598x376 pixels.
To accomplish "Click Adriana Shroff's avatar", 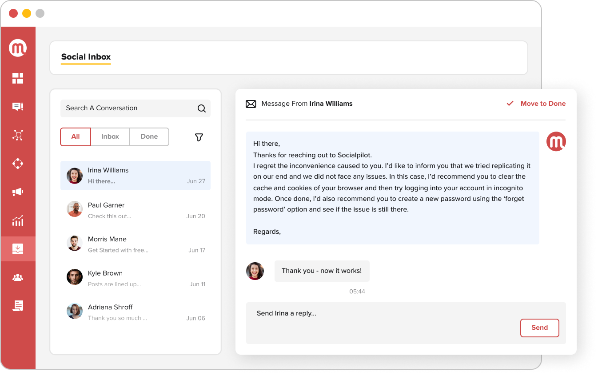I will coord(75,311).
